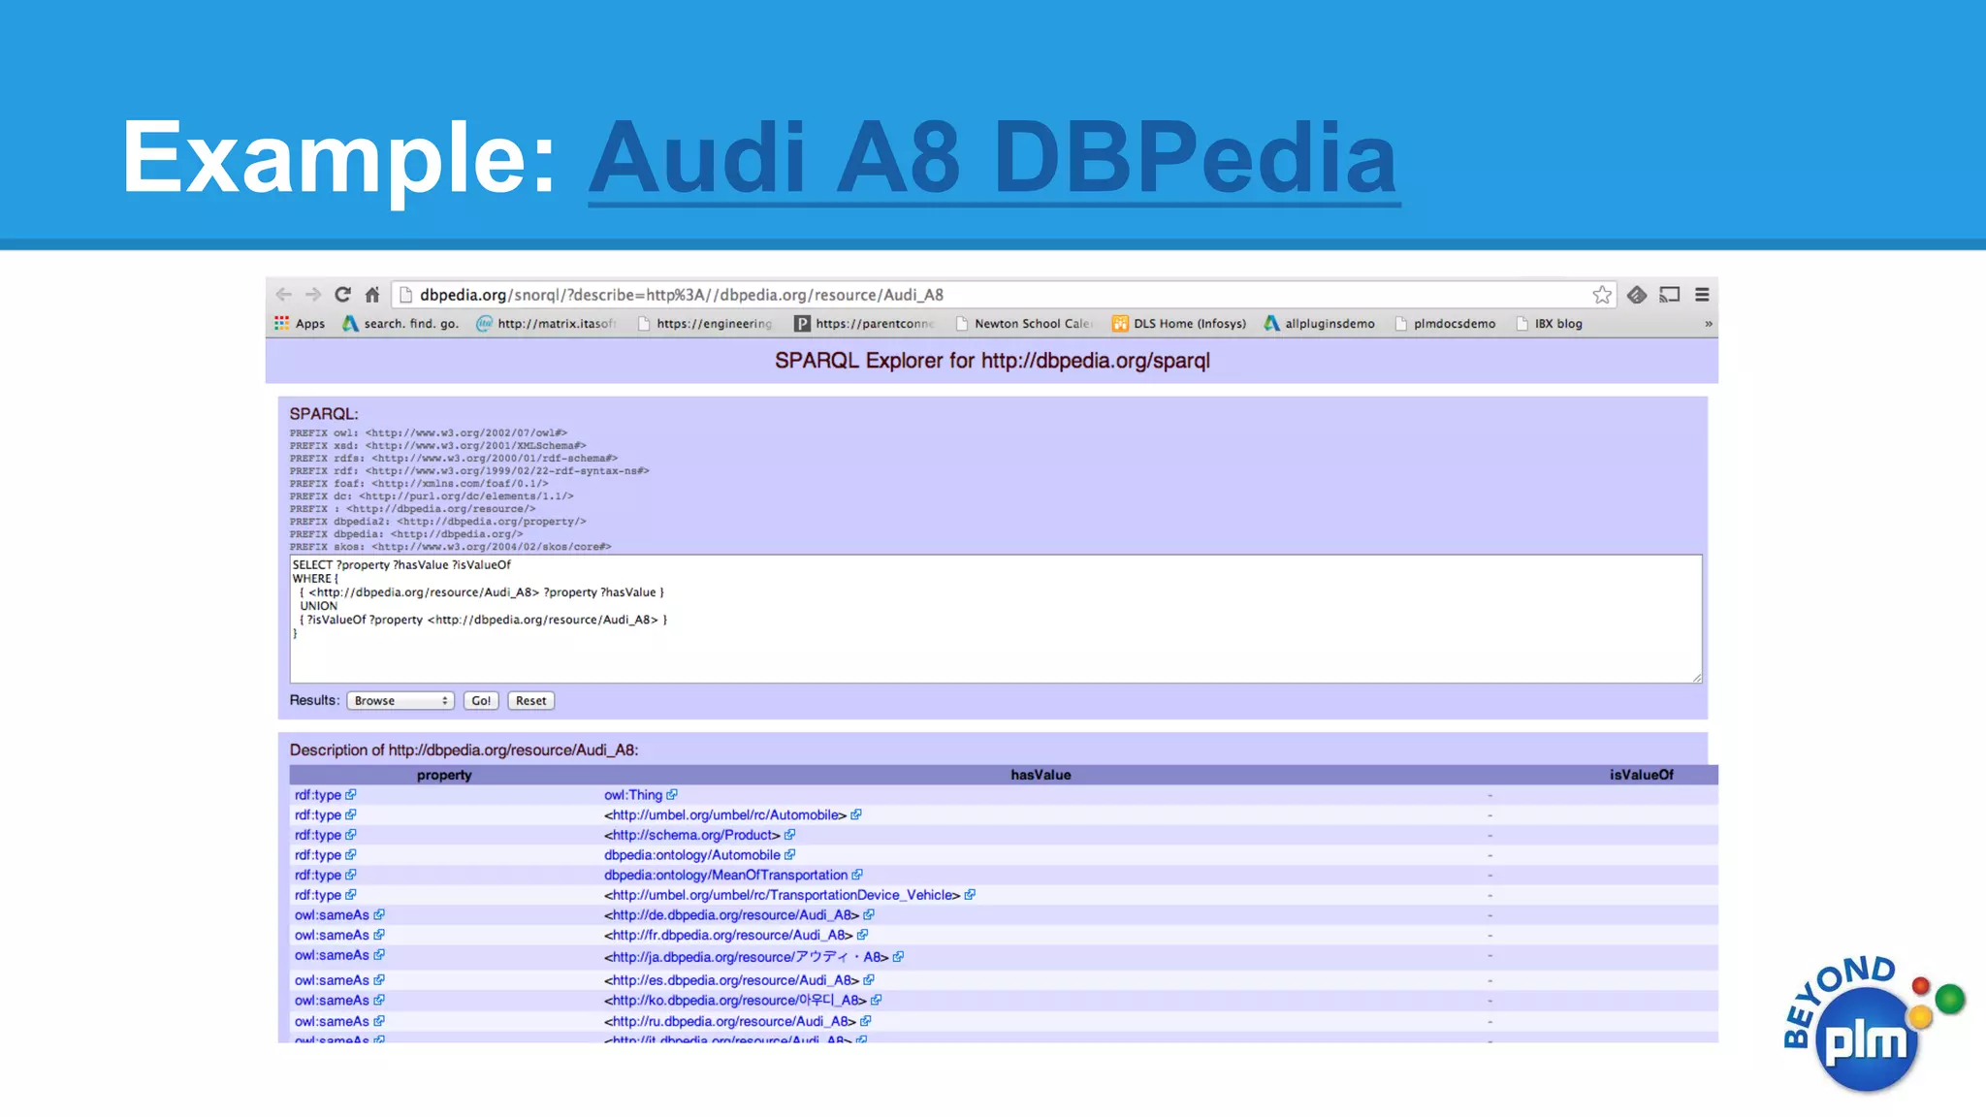Click inside the SPARQL query text area
The image size is (1986, 1117).
pyautogui.click(x=996, y=619)
